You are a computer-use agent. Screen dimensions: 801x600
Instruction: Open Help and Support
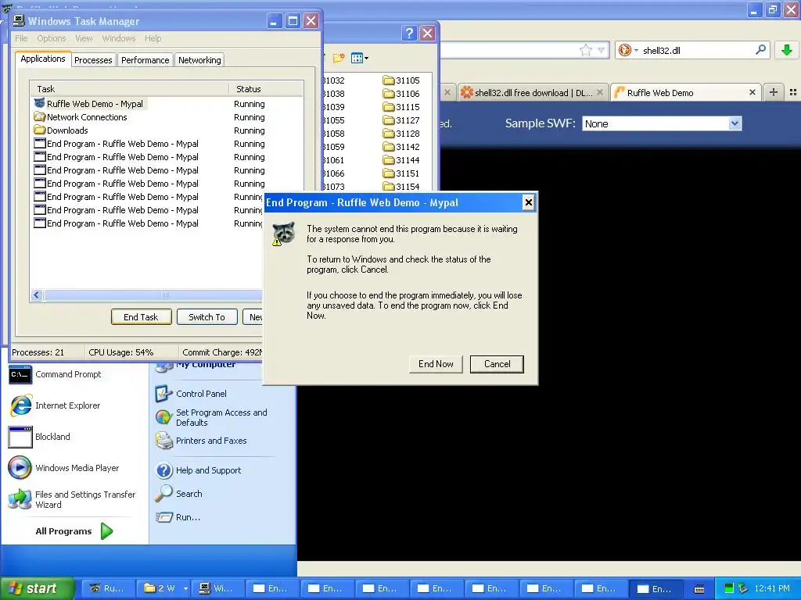click(198, 470)
